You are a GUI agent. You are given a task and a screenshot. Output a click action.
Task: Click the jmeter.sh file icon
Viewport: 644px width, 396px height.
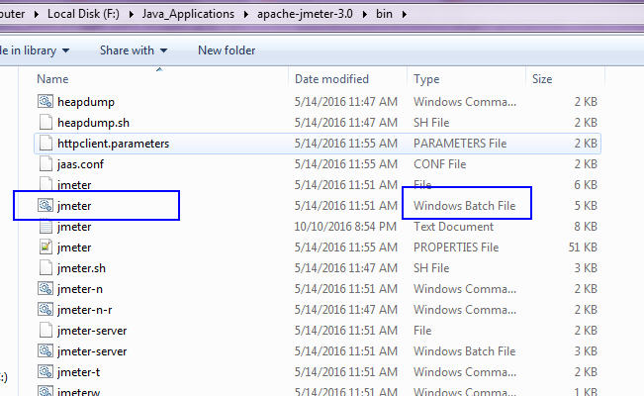coord(46,267)
